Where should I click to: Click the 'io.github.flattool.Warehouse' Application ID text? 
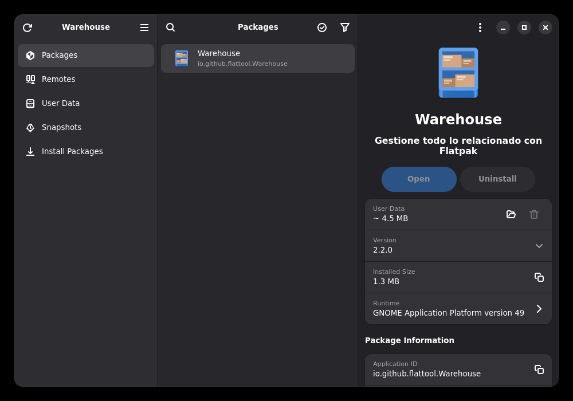click(x=427, y=374)
